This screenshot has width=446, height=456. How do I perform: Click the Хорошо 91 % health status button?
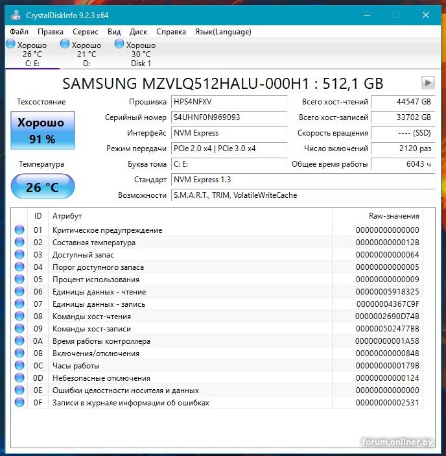(x=43, y=130)
